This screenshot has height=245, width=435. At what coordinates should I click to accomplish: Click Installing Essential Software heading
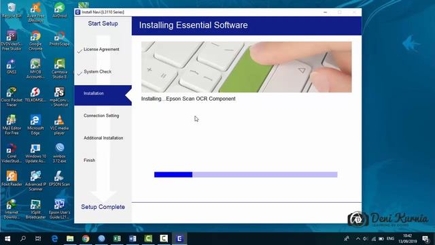[x=193, y=25]
